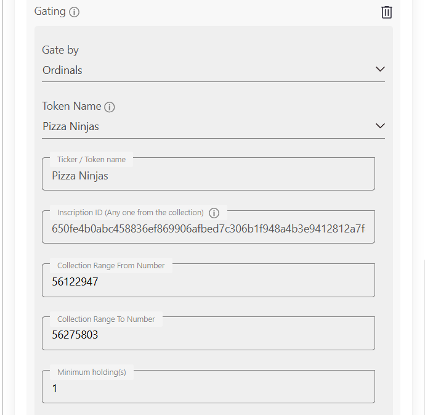This screenshot has width=425, height=415.
Task: Click the Token Name label text
Action: click(x=71, y=106)
